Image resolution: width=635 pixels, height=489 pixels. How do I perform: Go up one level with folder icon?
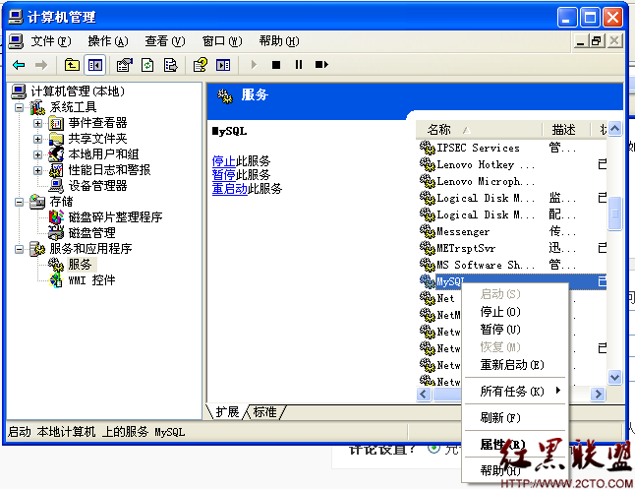(x=72, y=65)
